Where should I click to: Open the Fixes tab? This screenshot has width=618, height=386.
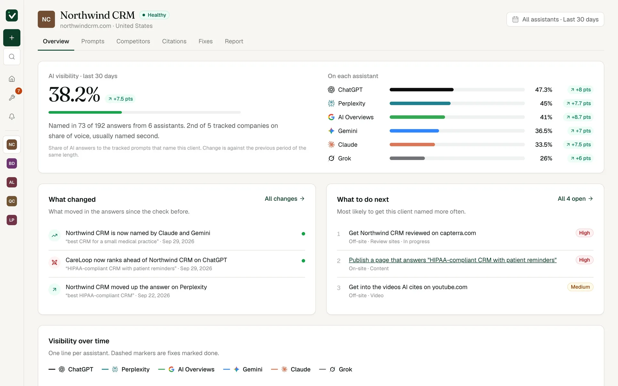(x=205, y=41)
